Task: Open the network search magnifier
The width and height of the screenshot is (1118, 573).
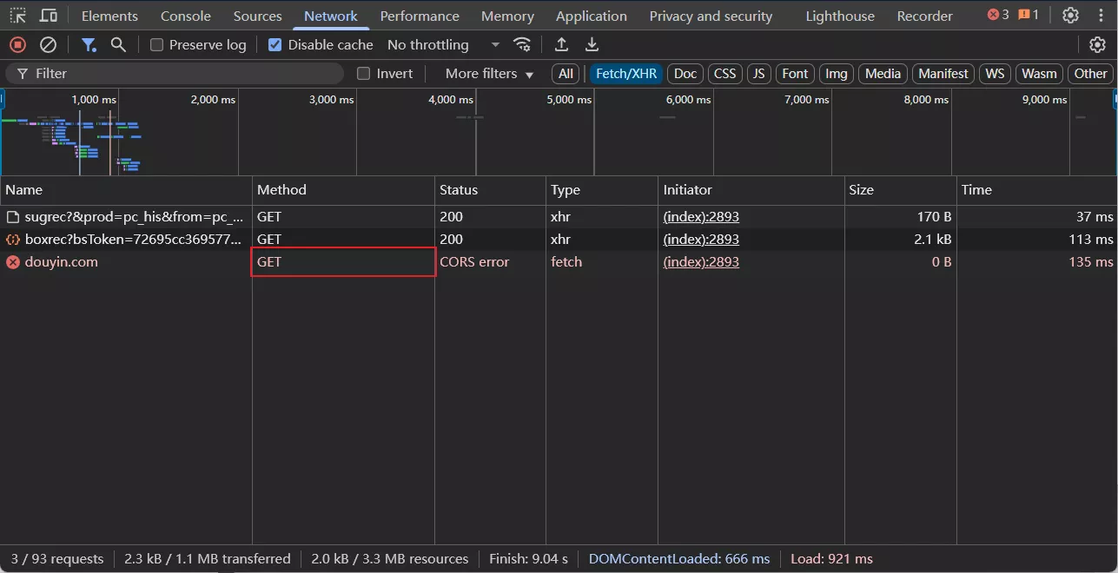Action: click(x=118, y=45)
